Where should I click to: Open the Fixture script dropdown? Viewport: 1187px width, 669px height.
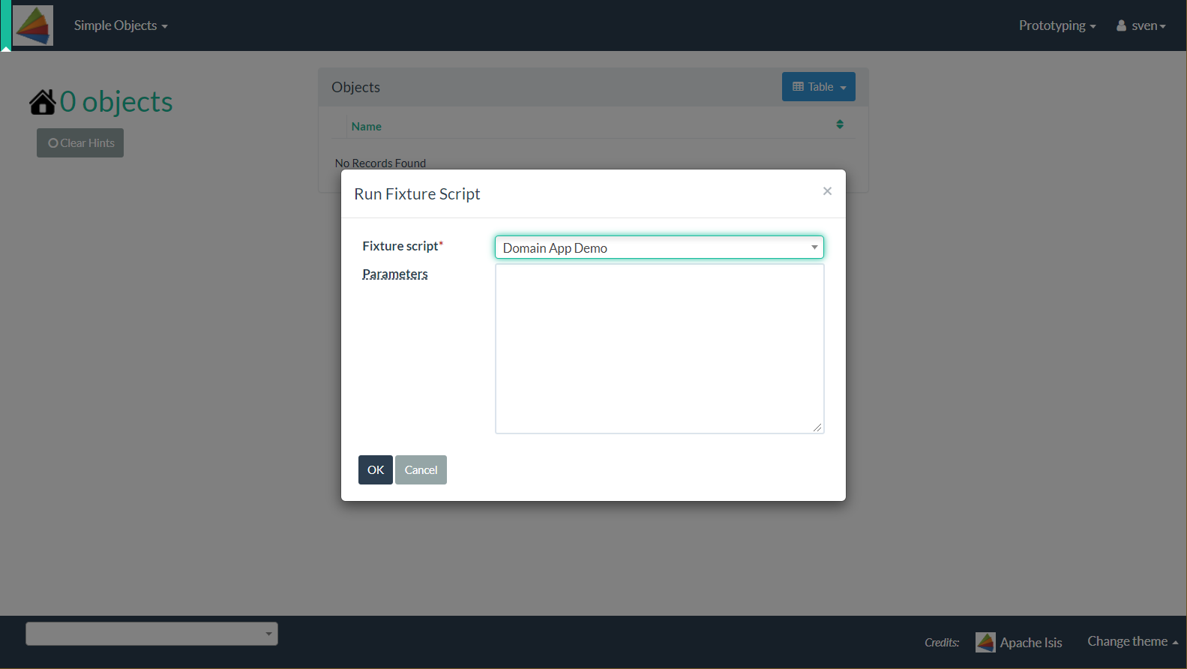(659, 247)
